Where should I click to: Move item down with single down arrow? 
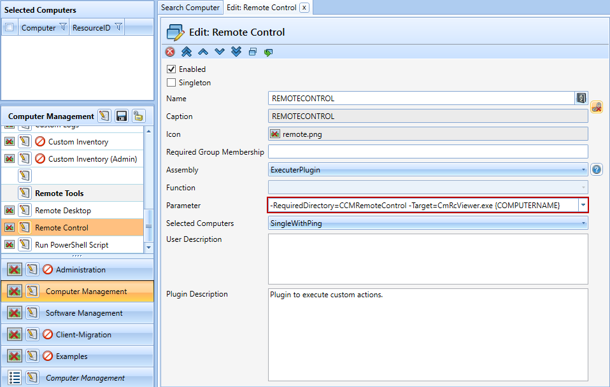point(220,52)
